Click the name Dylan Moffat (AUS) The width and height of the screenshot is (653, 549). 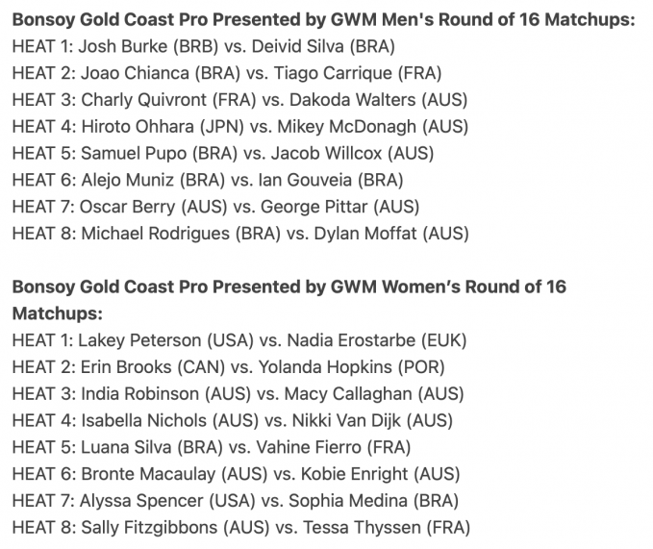[x=391, y=234]
